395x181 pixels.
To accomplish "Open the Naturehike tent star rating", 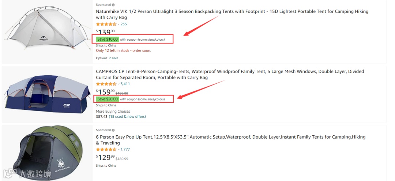I will tap(106, 24).
